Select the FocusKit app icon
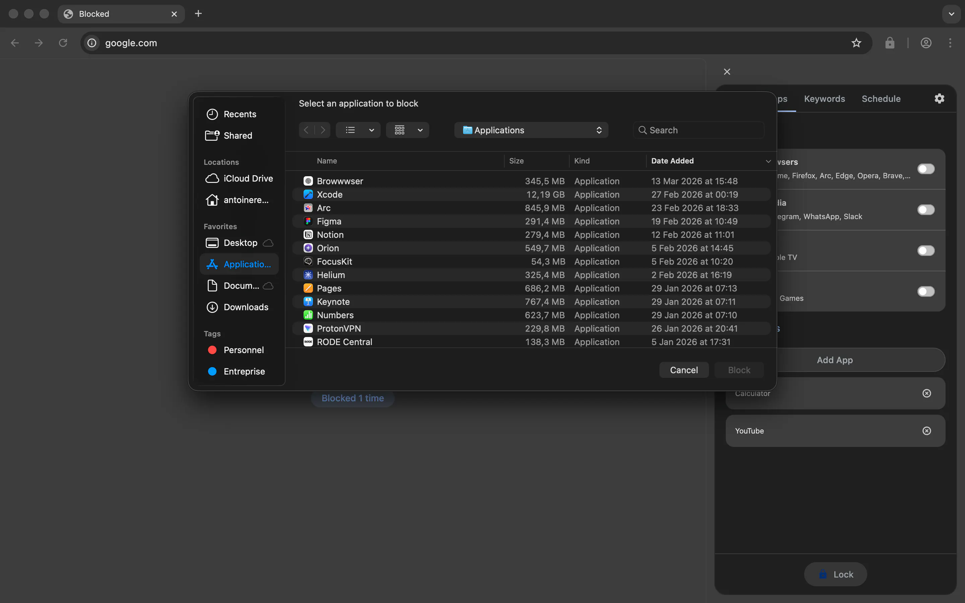965x603 pixels. [x=308, y=262]
